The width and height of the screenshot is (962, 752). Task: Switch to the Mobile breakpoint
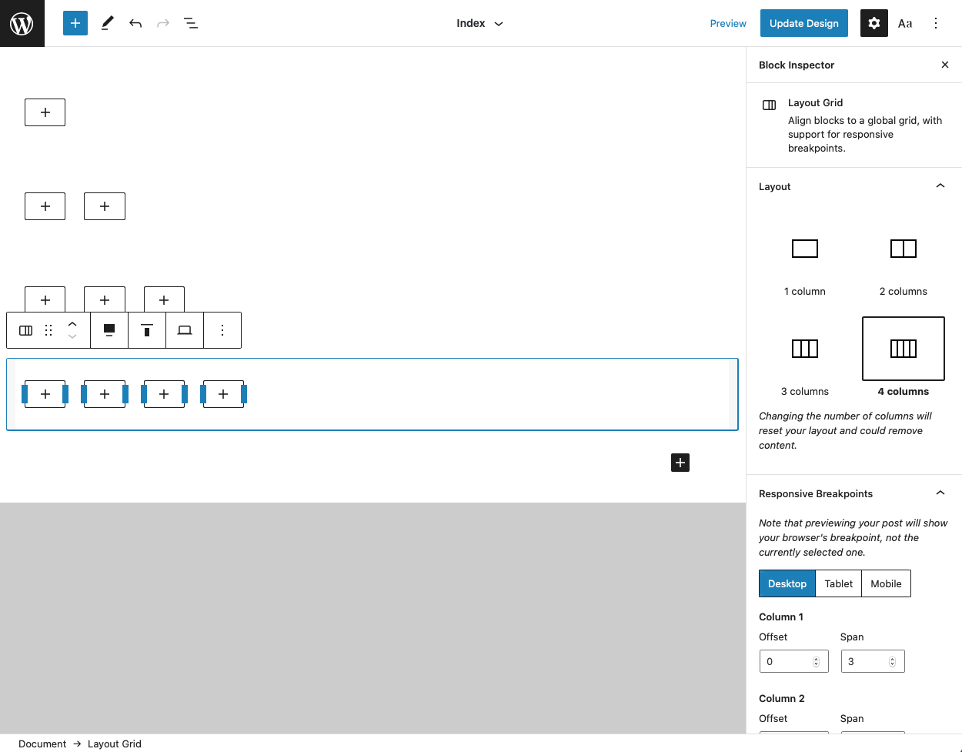coord(886,583)
